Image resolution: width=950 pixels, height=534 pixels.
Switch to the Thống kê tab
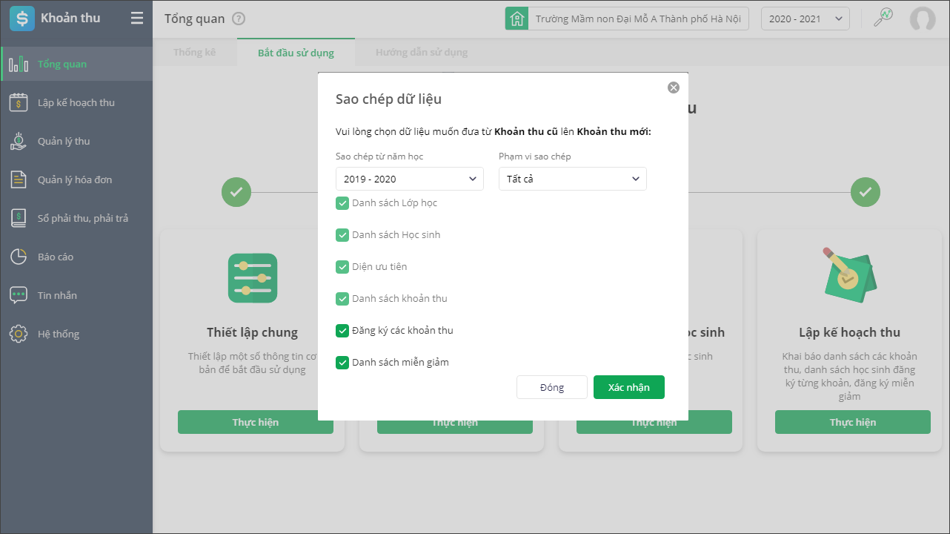coord(194,53)
